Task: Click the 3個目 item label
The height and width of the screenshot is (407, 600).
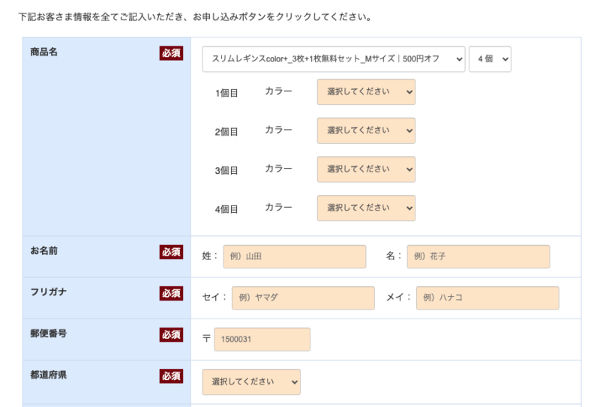Action: pos(226,171)
